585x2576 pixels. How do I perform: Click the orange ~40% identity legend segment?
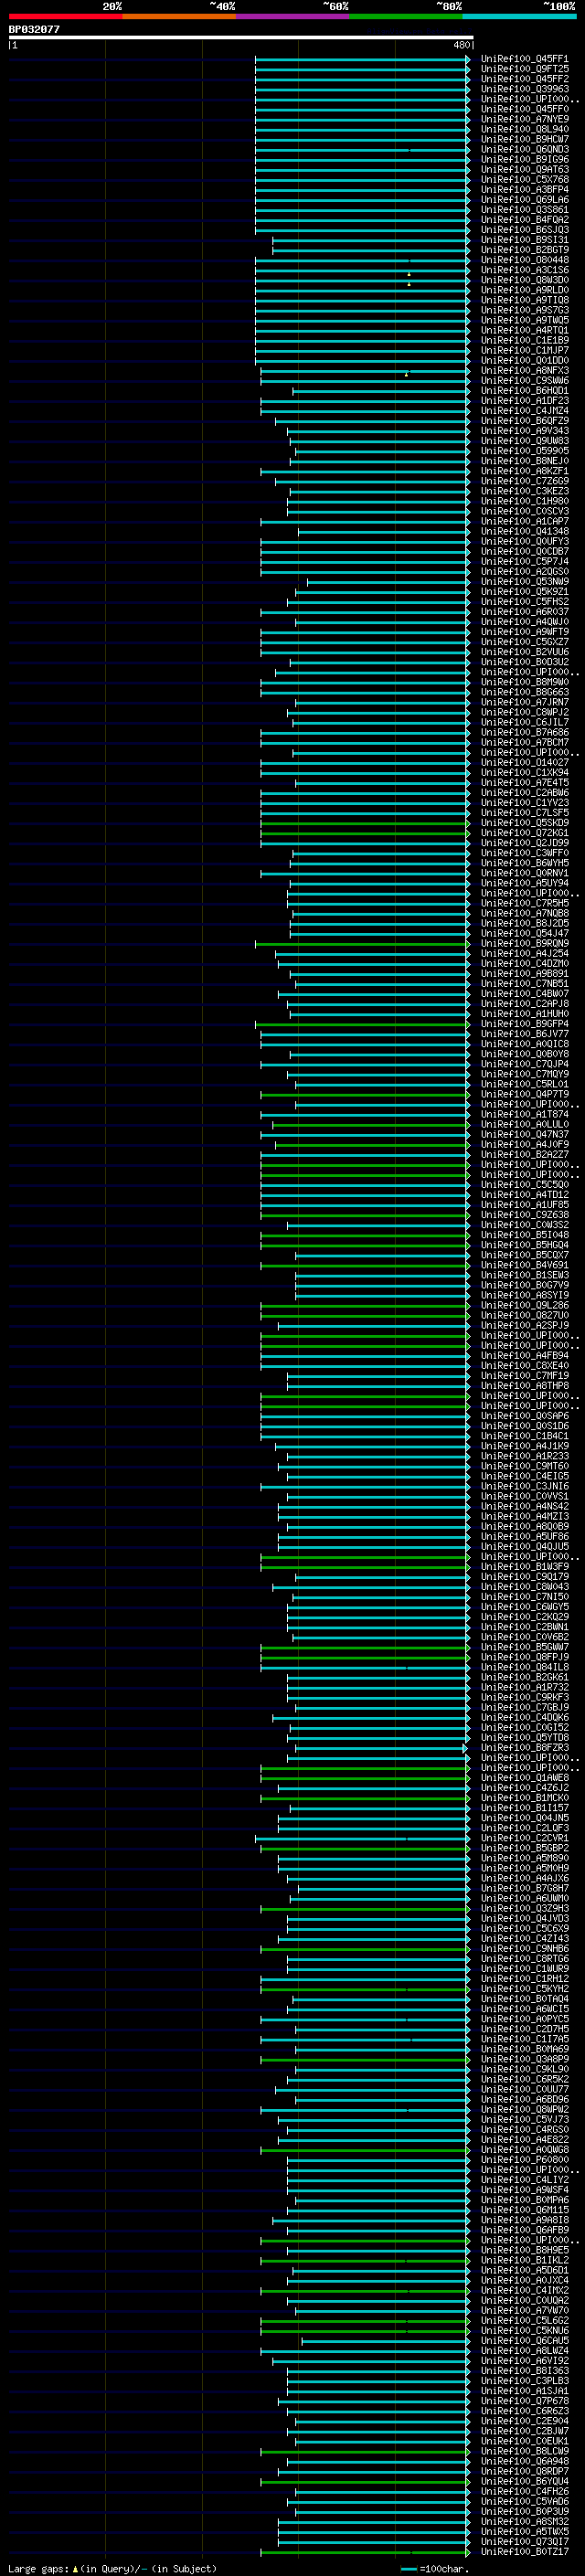pos(179,16)
